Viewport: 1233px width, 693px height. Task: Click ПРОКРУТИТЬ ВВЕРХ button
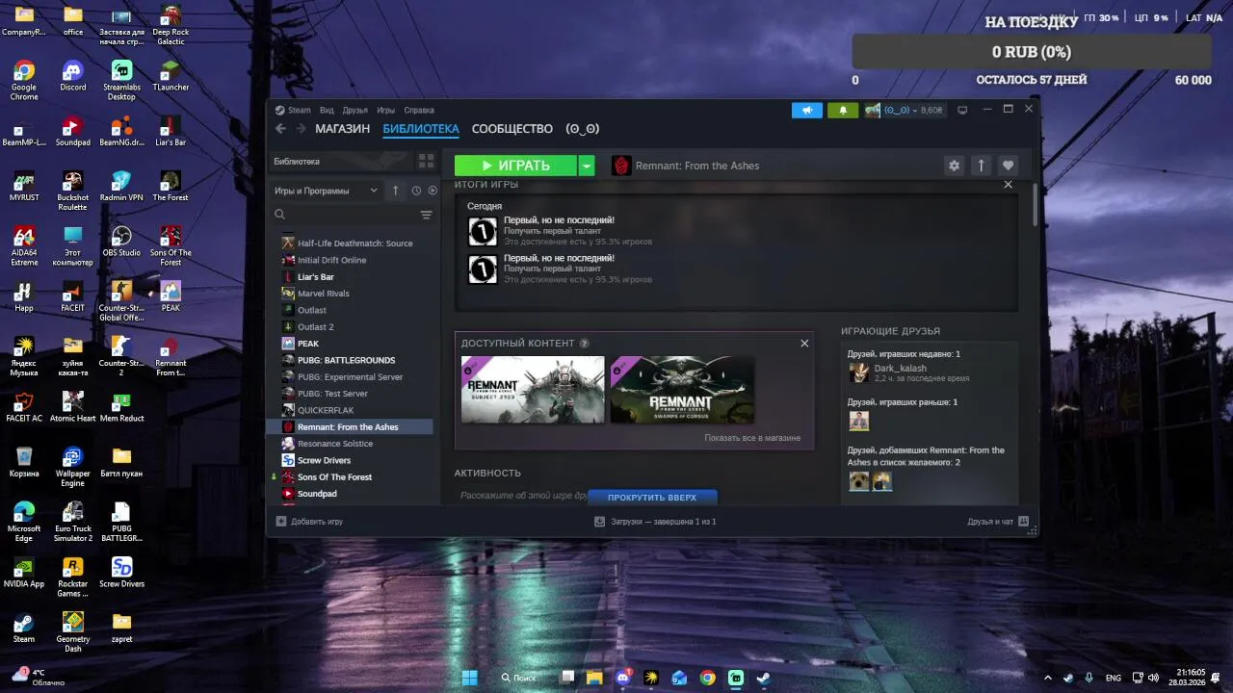click(652, 498)
